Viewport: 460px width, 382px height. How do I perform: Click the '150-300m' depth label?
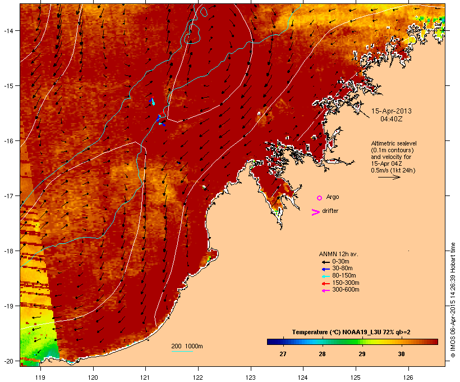346,283
